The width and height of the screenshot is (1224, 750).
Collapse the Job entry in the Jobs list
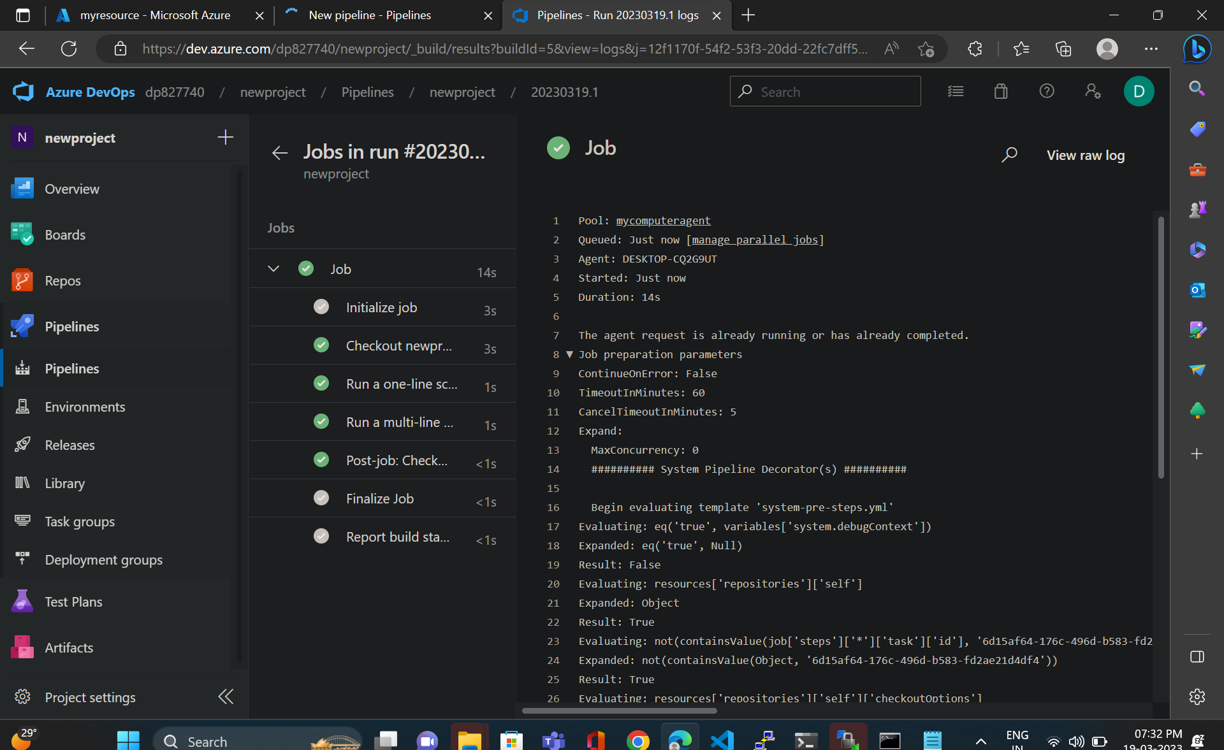(273, 268)
